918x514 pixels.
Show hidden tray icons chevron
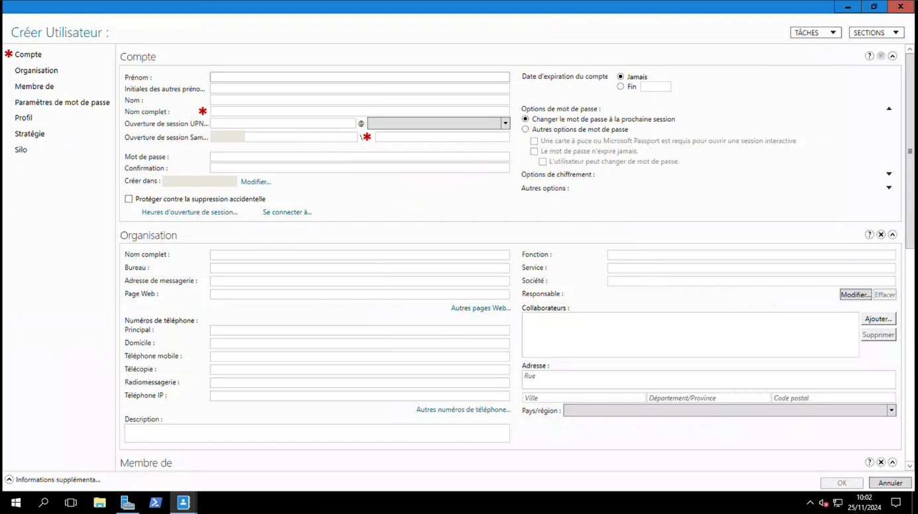810,503
